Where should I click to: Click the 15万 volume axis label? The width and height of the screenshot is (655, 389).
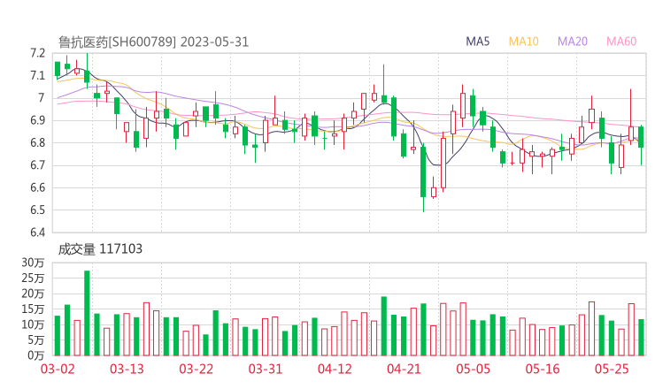[x=33, y=309]
